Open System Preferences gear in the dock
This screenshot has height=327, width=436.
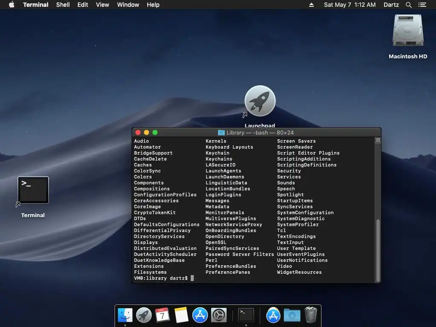[x=219, y=315]
